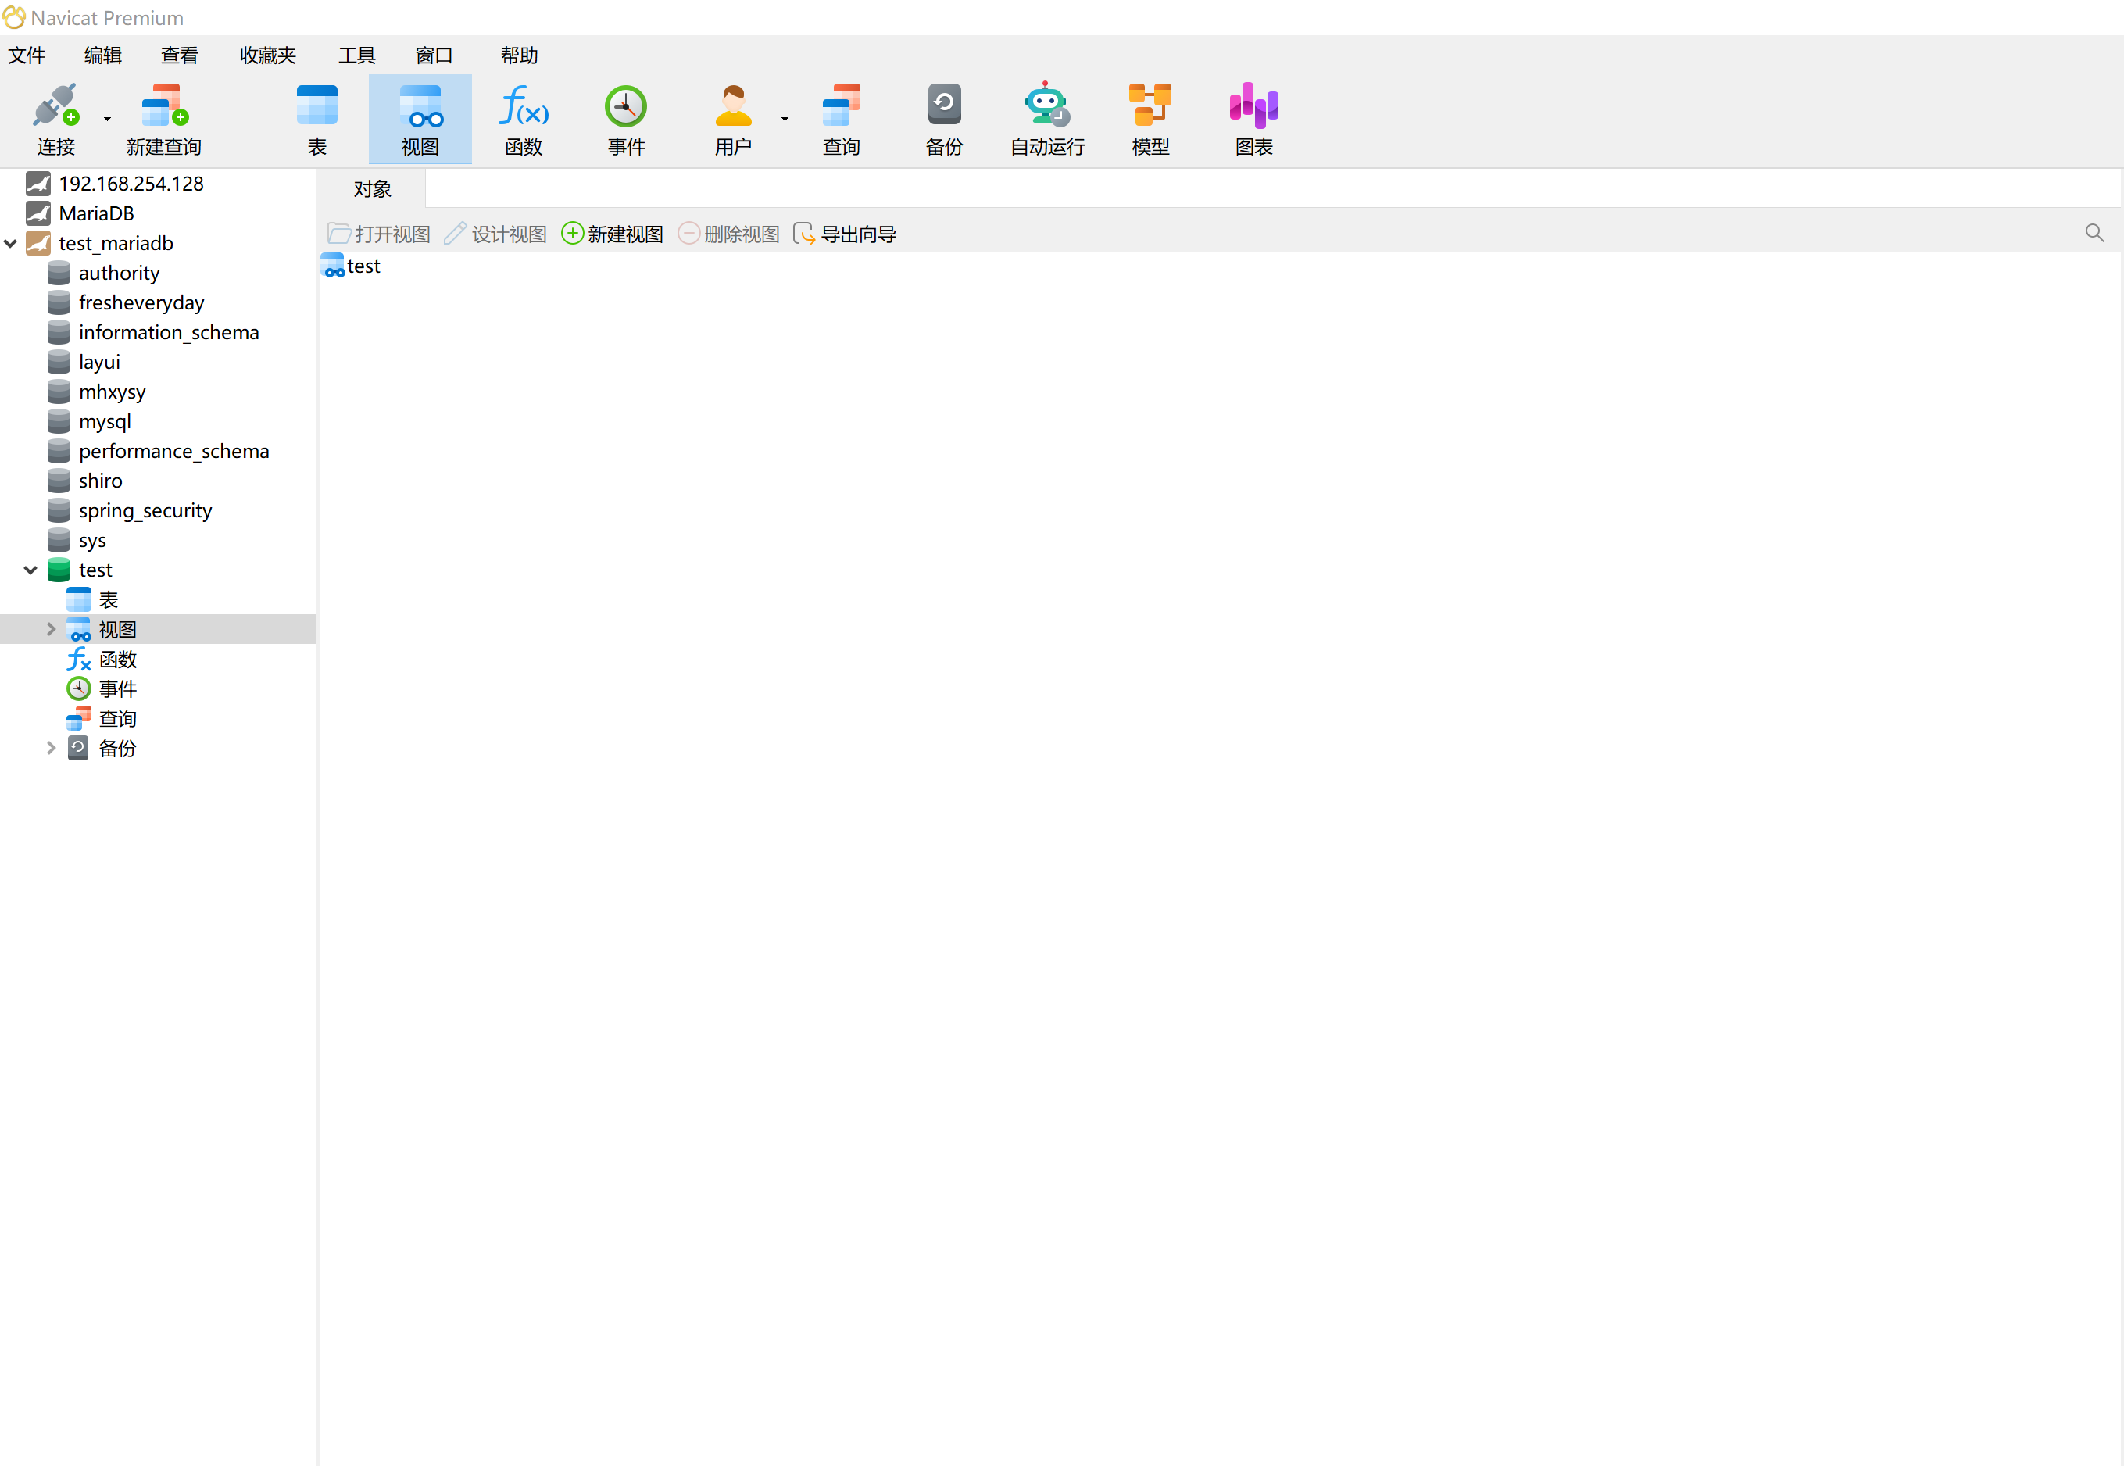This screenshot has height=1466, width=2124.
Task: Open the Event (事件) clock icon
Action: tap(626, 105)
